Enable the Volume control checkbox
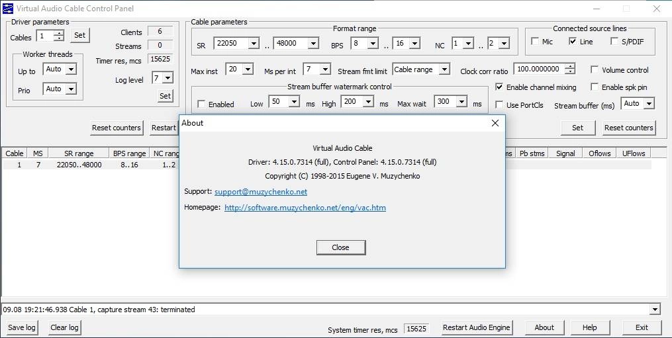672x338 pixels. 595,69
